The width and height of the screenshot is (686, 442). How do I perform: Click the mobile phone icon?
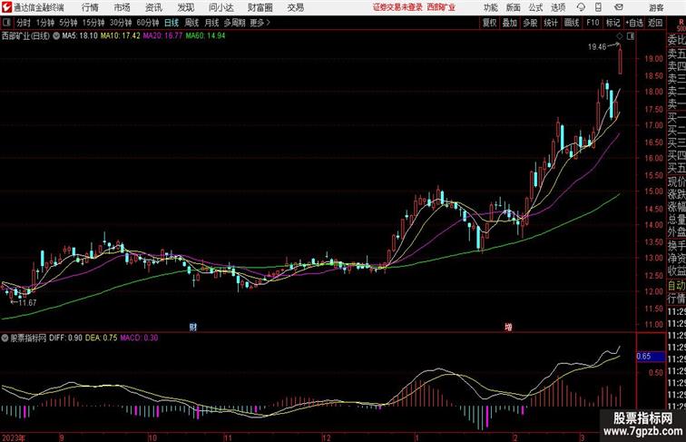tap(598, 7)
